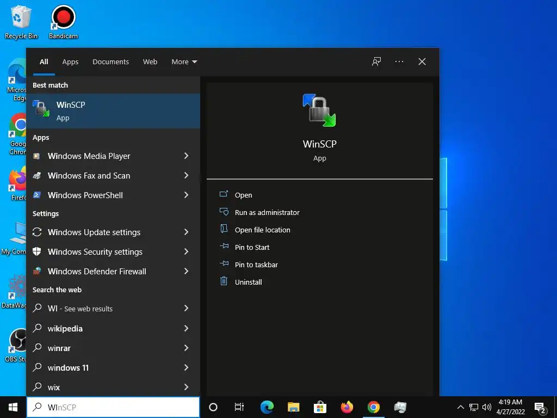Expand Windows Update settings arrow
Viewport: 557px width, 418px height.
(186, 232)
